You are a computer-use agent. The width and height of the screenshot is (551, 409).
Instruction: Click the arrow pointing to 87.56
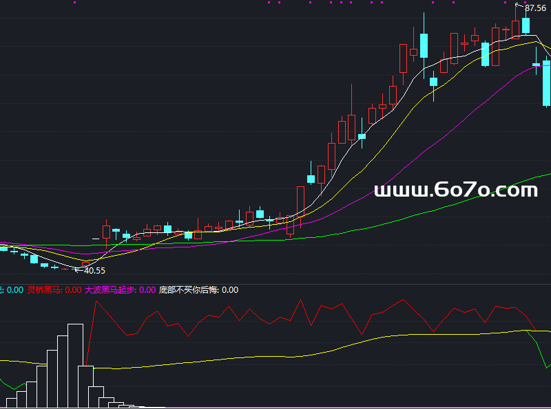pos(520,7)
